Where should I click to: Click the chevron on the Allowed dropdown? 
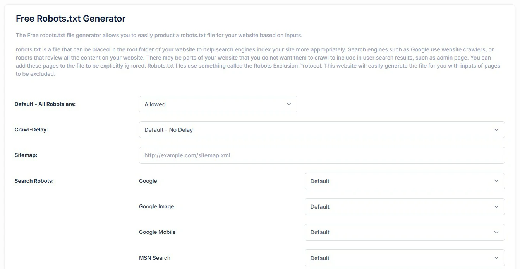288,104
